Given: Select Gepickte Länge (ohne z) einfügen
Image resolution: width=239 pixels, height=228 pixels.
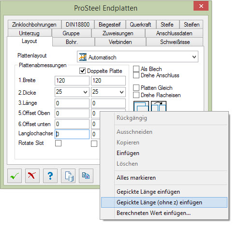Looking at the screenshot, I should pos(164,202).
